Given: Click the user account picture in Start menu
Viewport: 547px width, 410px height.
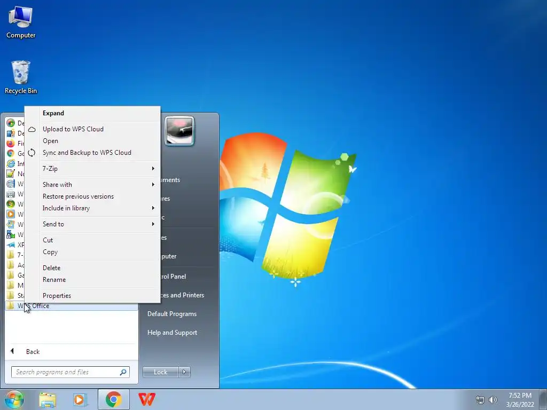Looking at the screenshot, I should [179, 130].
